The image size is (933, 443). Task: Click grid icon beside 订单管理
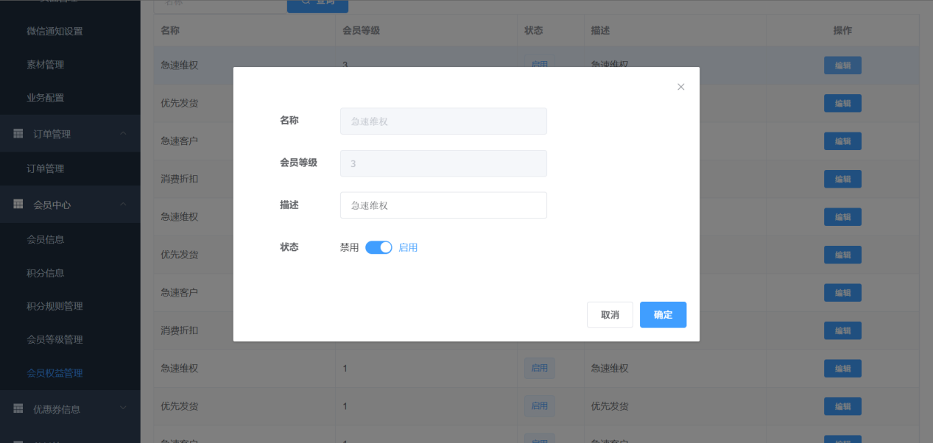[18, 134]
